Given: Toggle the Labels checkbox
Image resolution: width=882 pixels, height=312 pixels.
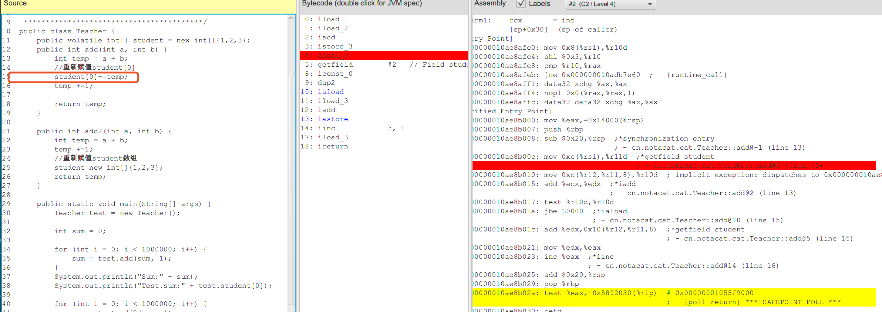Looking at the screenshot, I should 521,4.
